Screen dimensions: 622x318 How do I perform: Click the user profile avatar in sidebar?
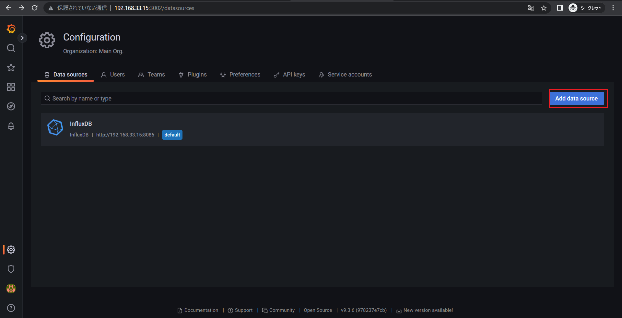[x=11, y=289]
